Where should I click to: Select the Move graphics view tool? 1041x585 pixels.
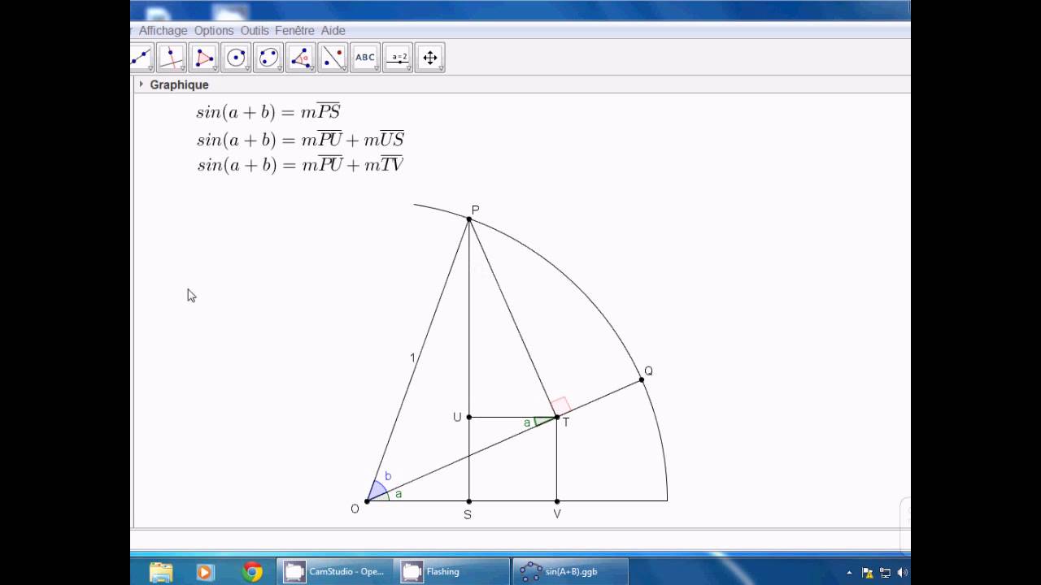(x=430, y=58)
